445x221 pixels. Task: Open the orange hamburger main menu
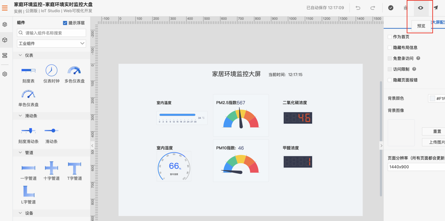(x=5, y=8)
